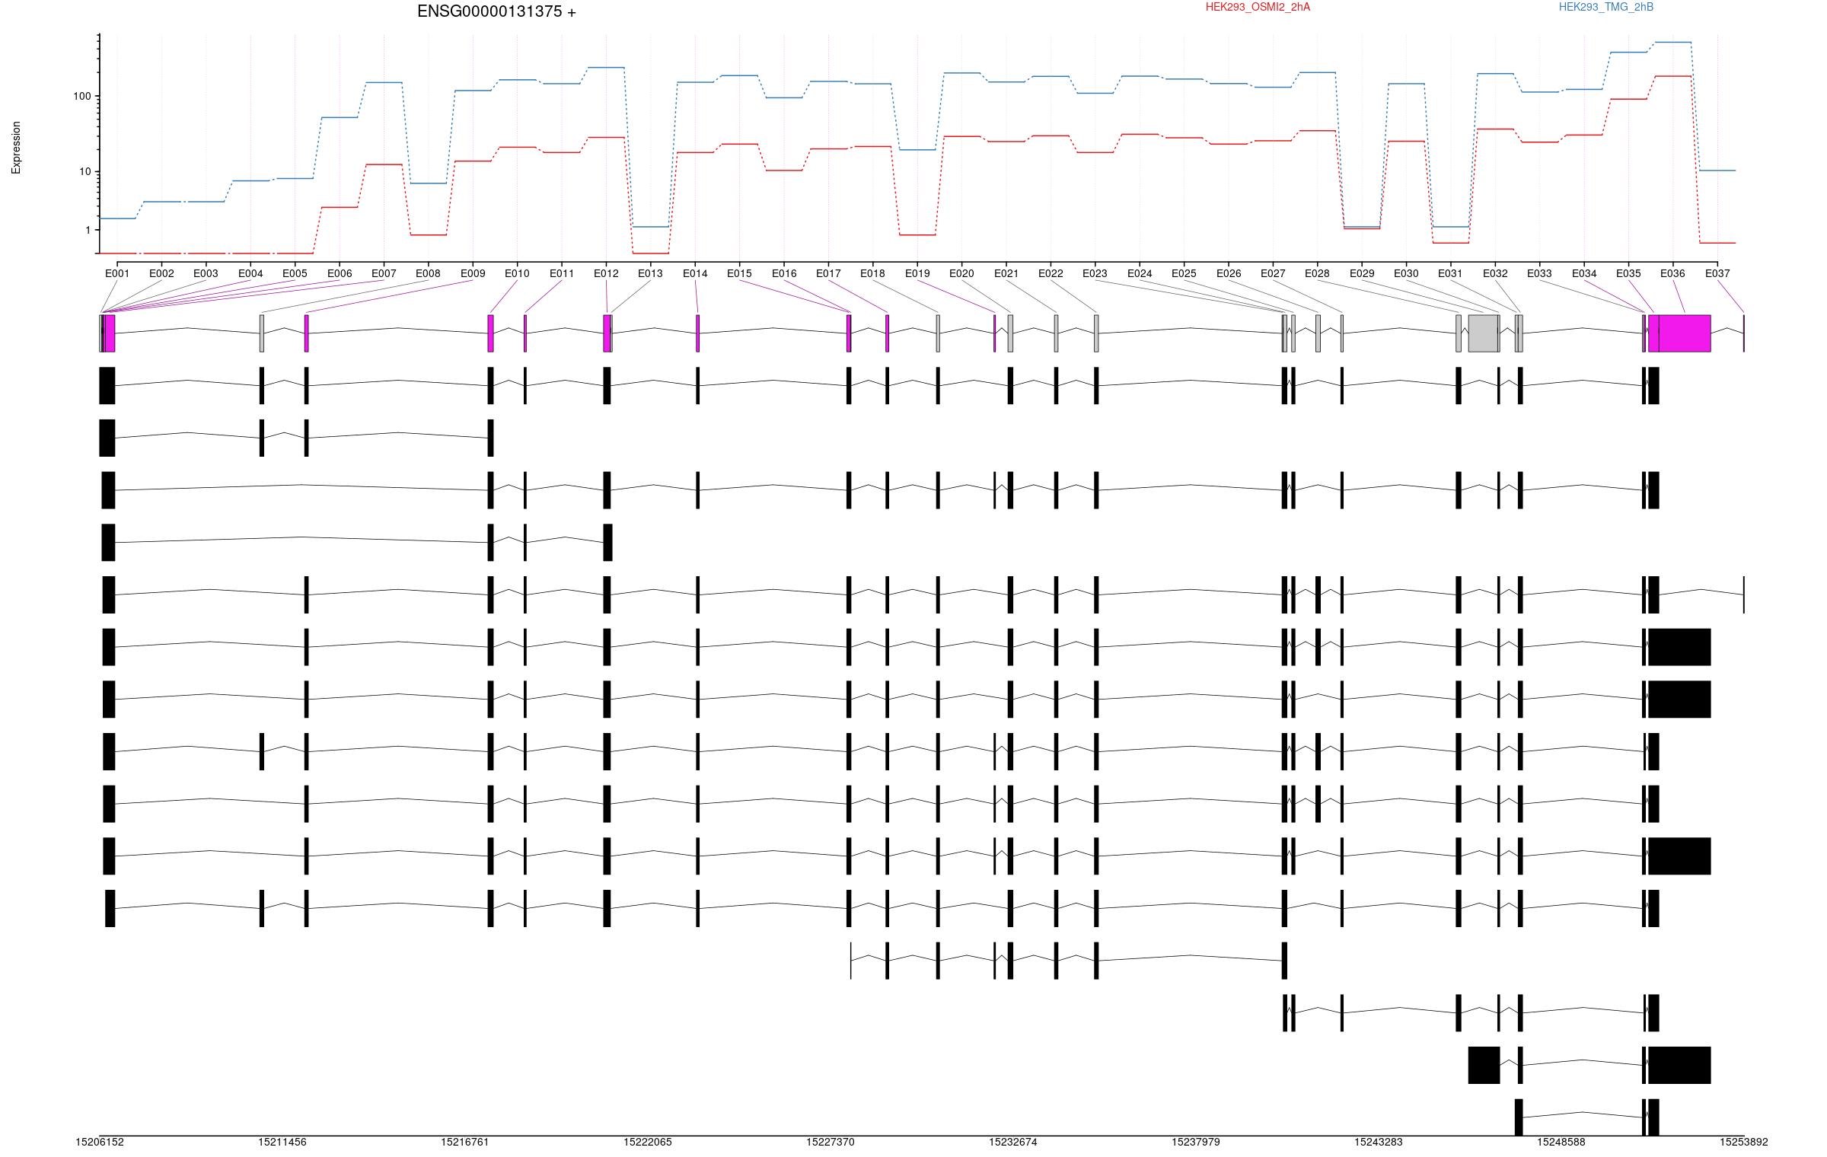
Task: Click genomic coordinate 15237979
Action: click(x=1196, y=1142)
